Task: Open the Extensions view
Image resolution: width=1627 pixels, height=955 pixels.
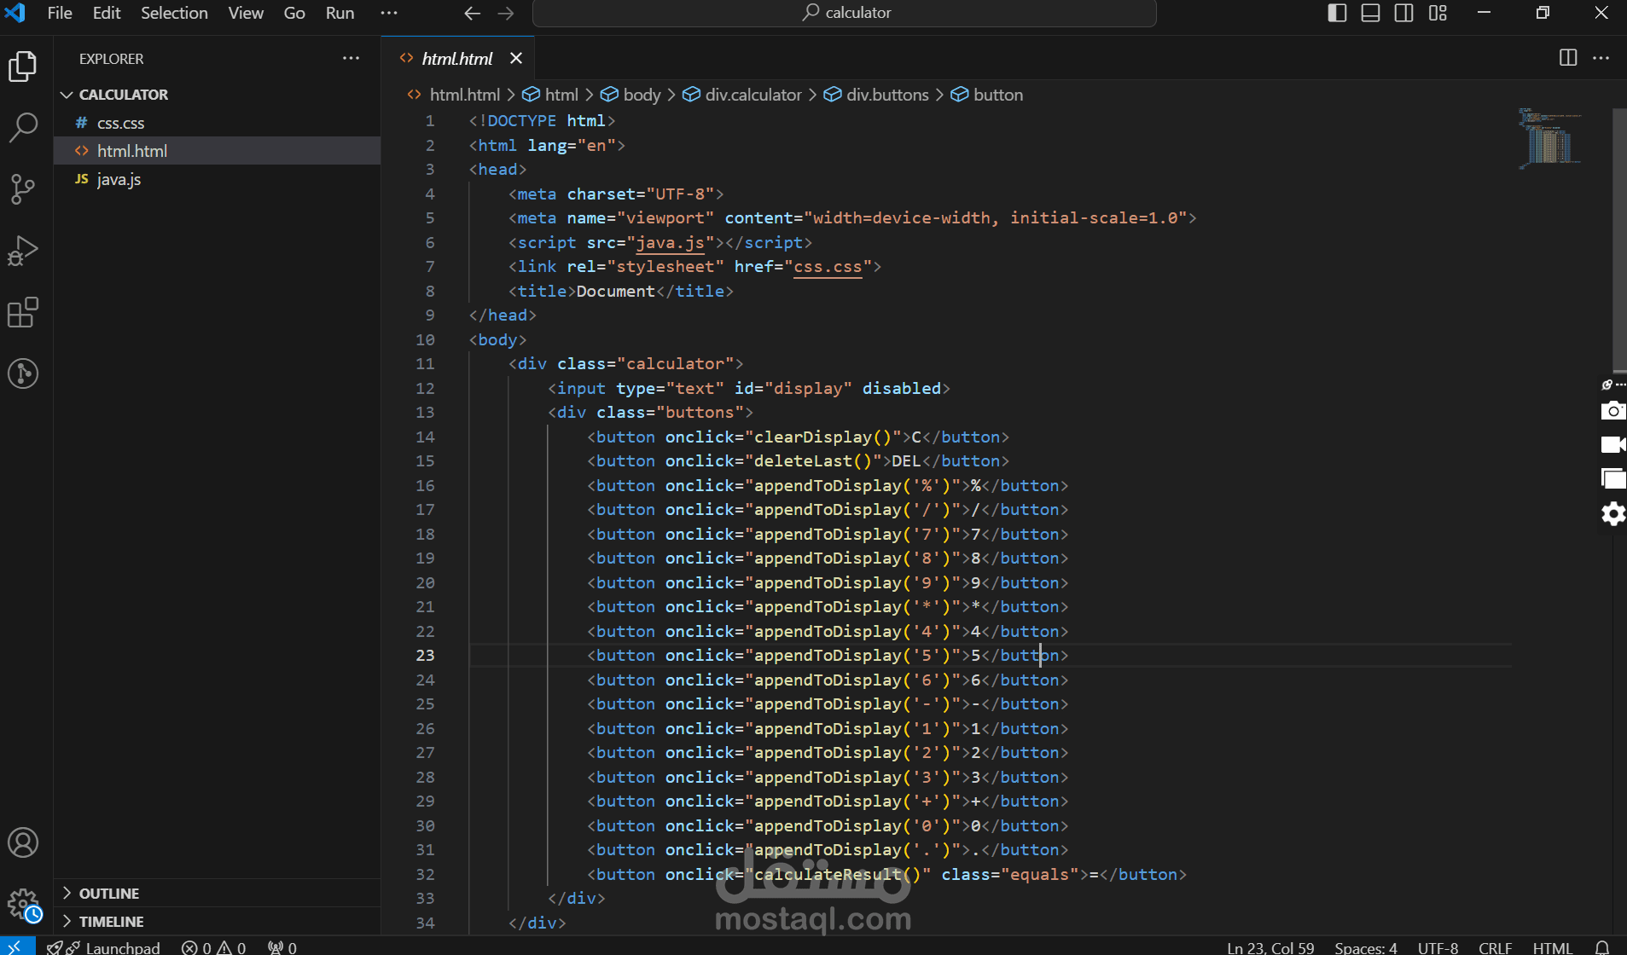Action: point(23,312)
